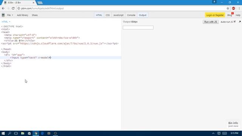Close the JS Bin browser tab
The height and width of the screenshot is (136, 242).
[x=34, y=3]
